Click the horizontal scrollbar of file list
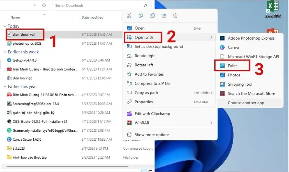This screenshot has width=289, height=172. (x=67, y=166)
